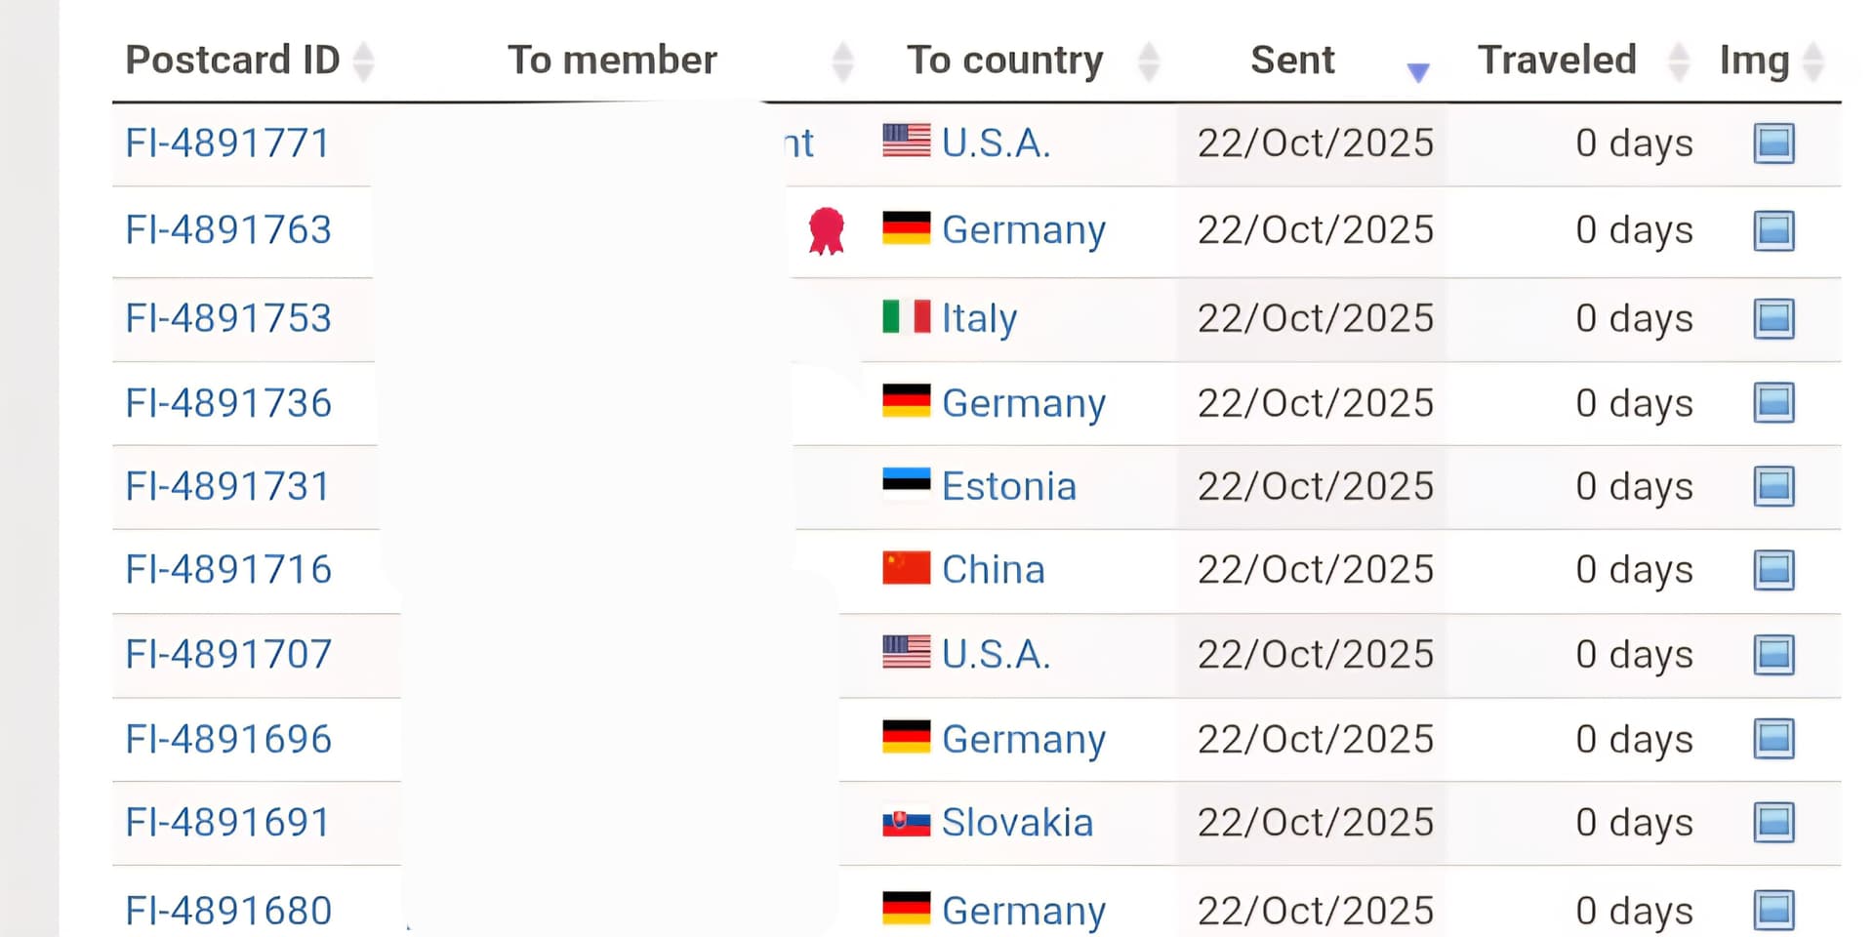Click the Estonia flag icon
Image resolution: width=1874 pixels, height=937 pixels.
(906, 484)
